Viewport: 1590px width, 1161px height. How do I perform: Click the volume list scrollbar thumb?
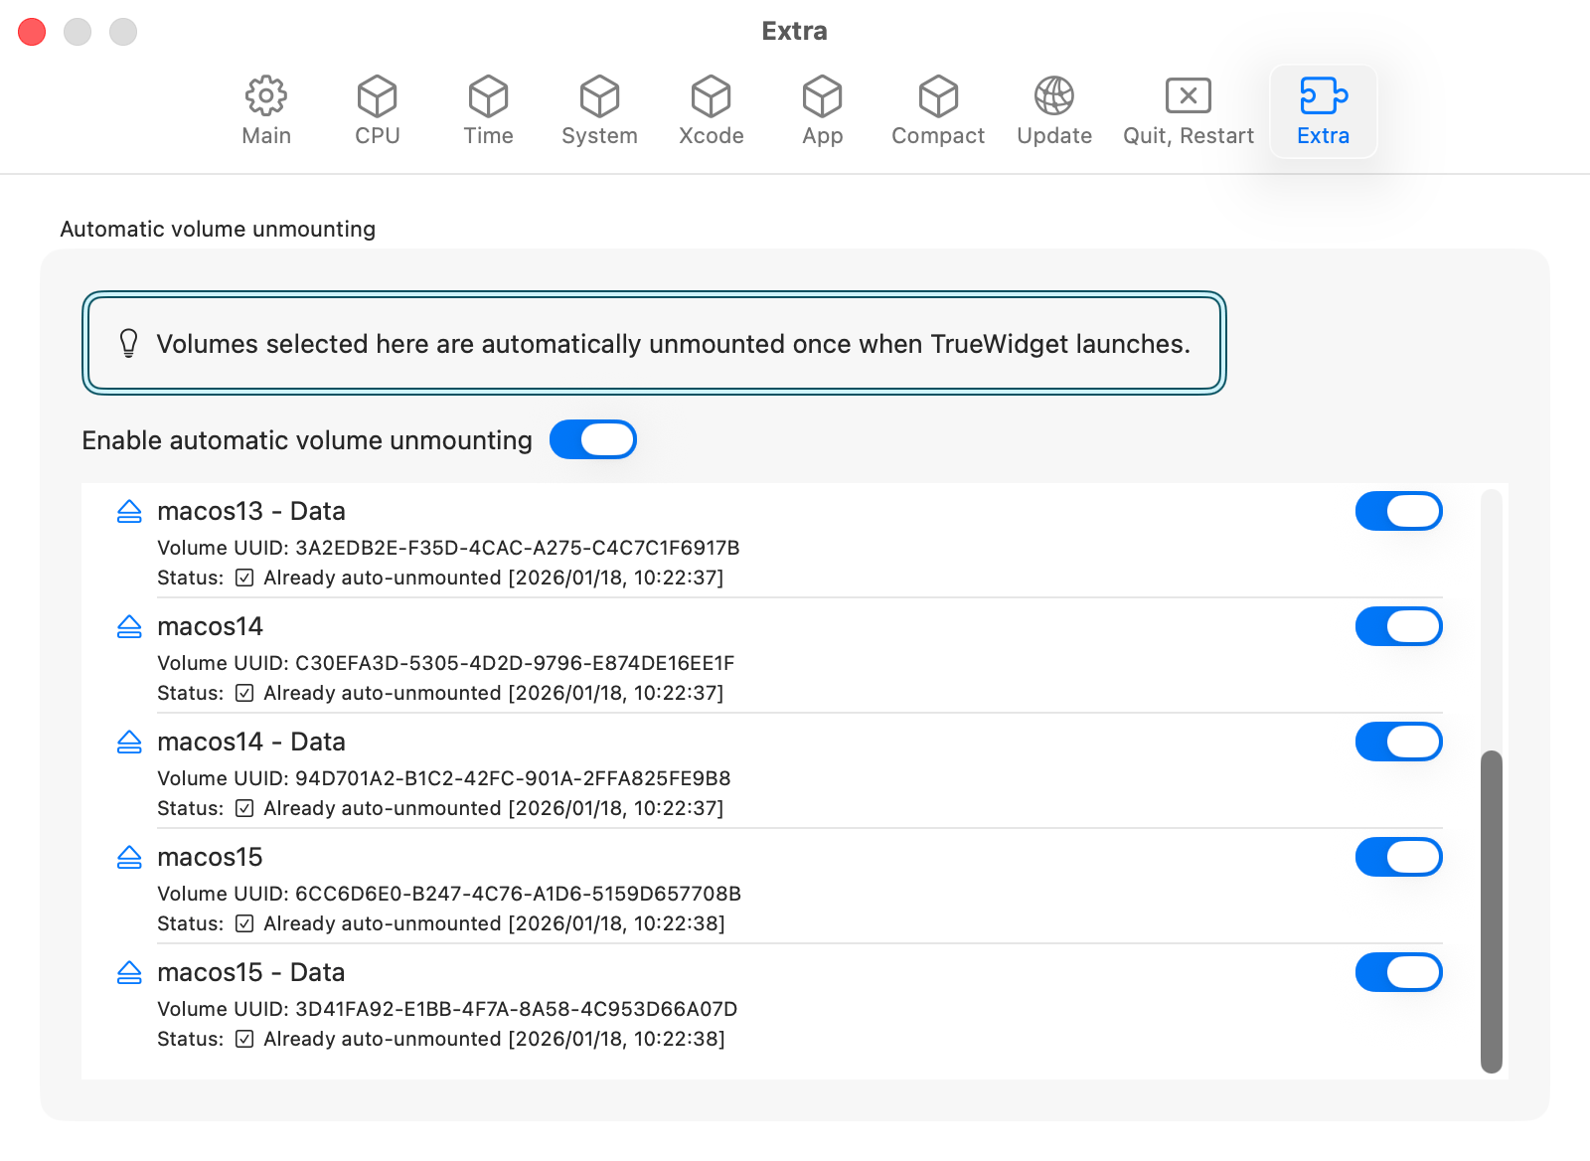1491,911
